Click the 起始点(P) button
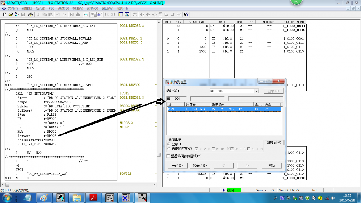Viewport: 361px width, 203px height. click(x=200, y=165)
